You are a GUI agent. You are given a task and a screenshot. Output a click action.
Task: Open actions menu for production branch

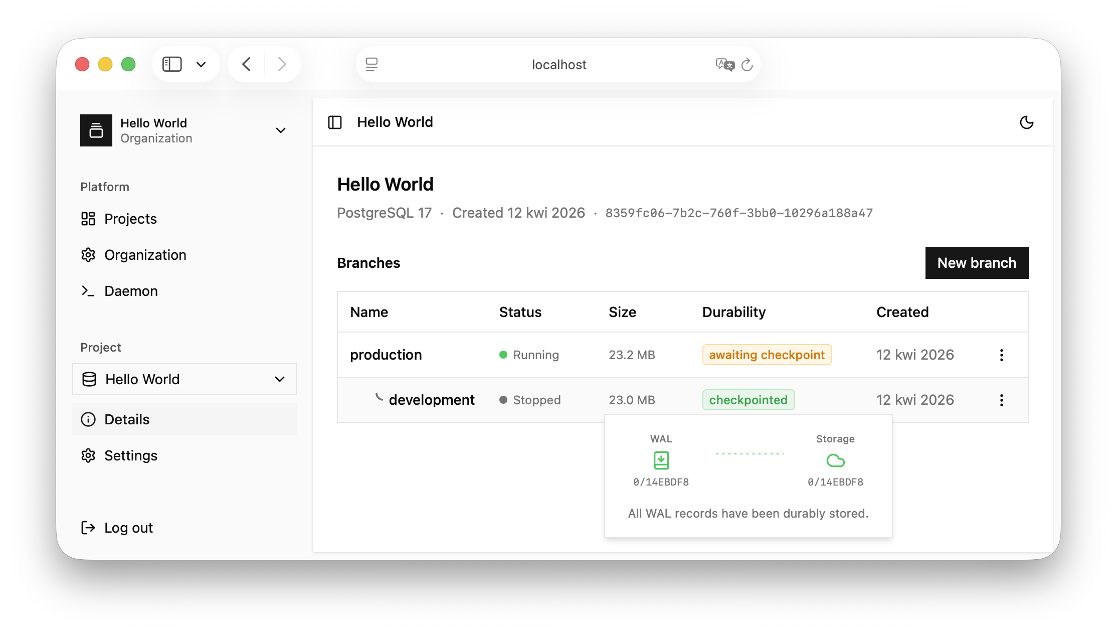pos(1001,355)
